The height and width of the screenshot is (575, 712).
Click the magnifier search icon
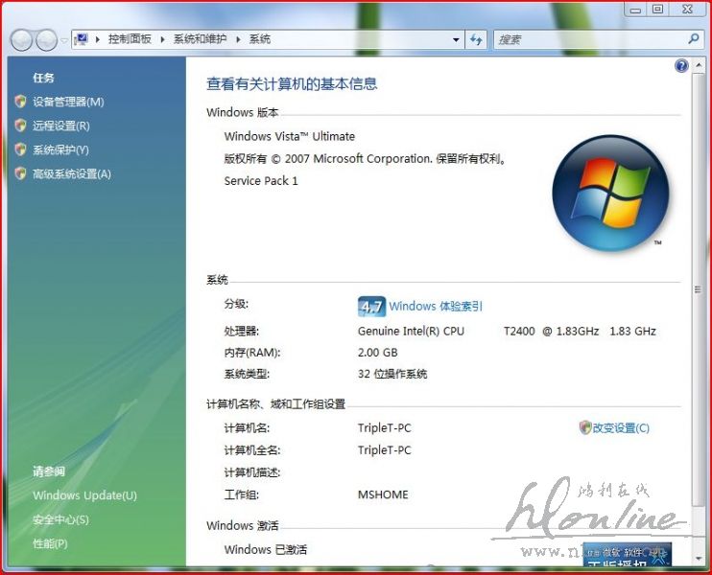(x=694, y=39)
